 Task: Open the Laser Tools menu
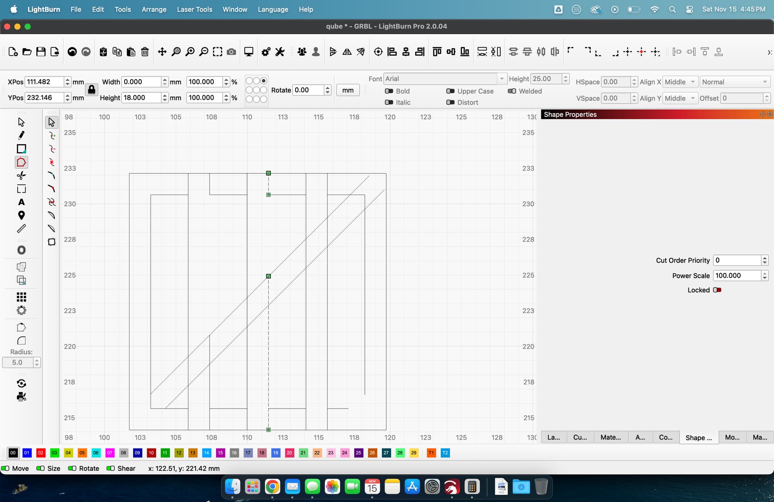click(194, 9)
